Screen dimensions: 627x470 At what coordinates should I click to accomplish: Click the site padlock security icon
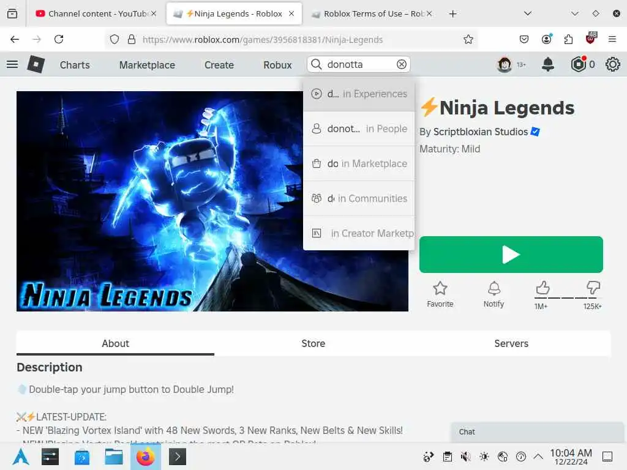[132, 39]
